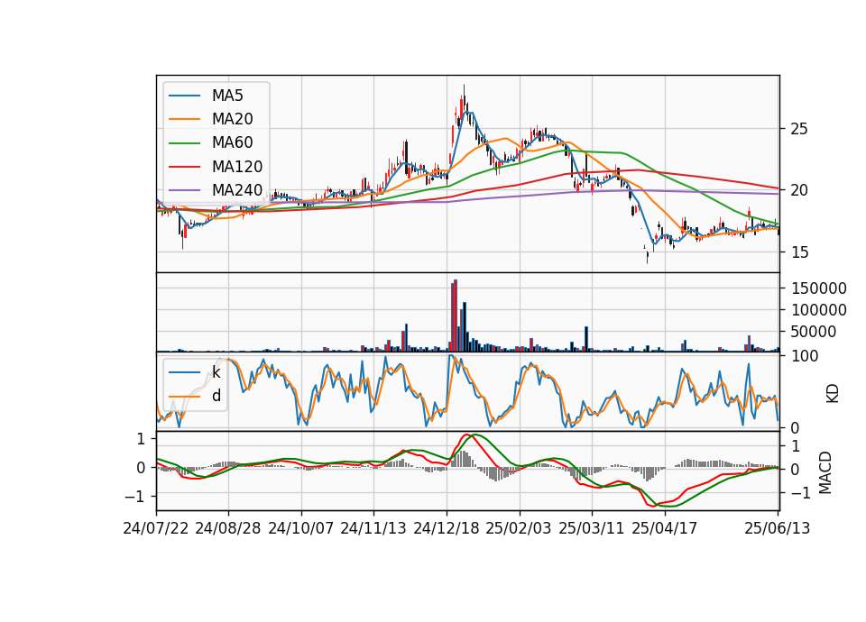Click the tallest volume bar near 24/12/18
866x622 pixels.
click(x=456, y=316)
